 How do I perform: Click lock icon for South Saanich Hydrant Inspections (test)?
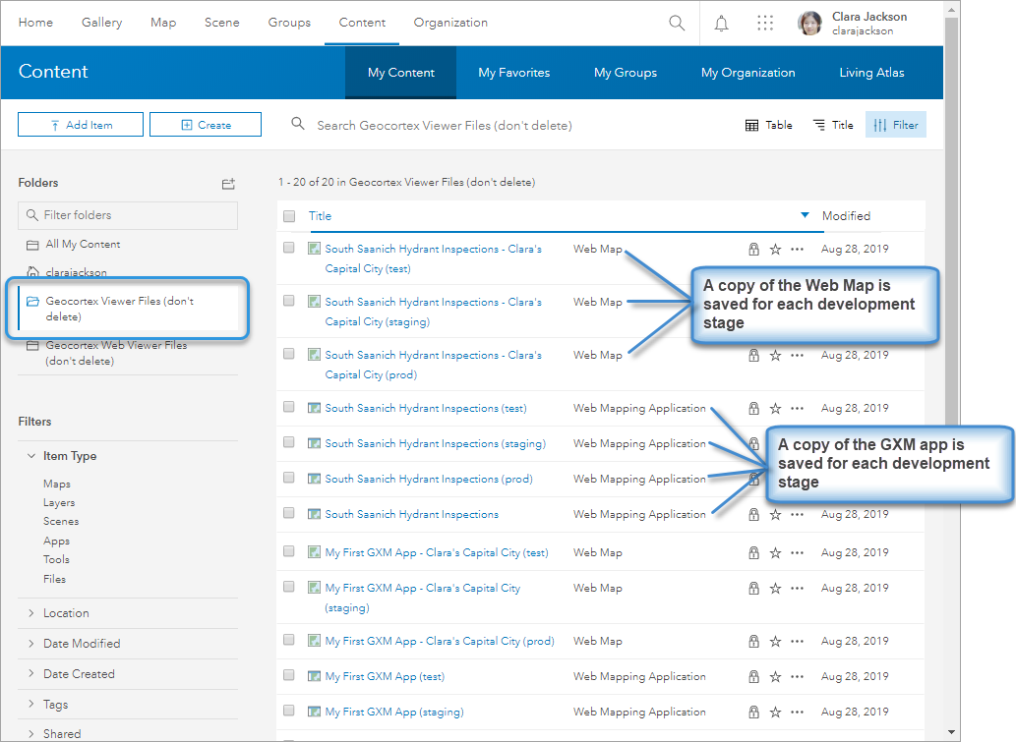tap(753, 409)
